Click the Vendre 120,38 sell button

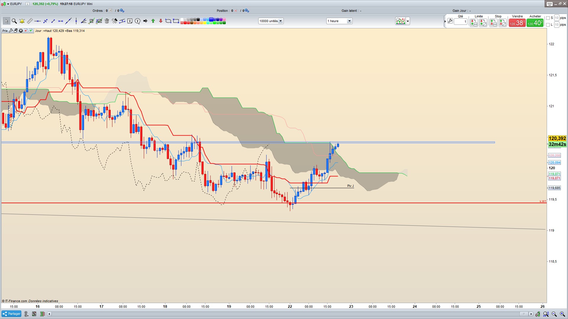click(517, 23)
